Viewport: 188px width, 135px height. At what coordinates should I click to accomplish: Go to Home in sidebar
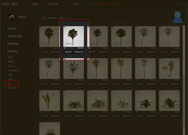pyautogui.click(x=12, y=29)
